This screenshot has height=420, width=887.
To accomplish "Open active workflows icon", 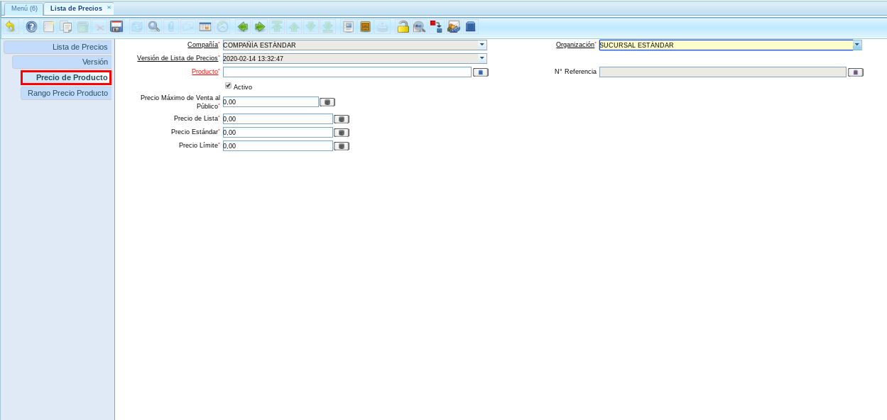I will (x=437, y=27).
